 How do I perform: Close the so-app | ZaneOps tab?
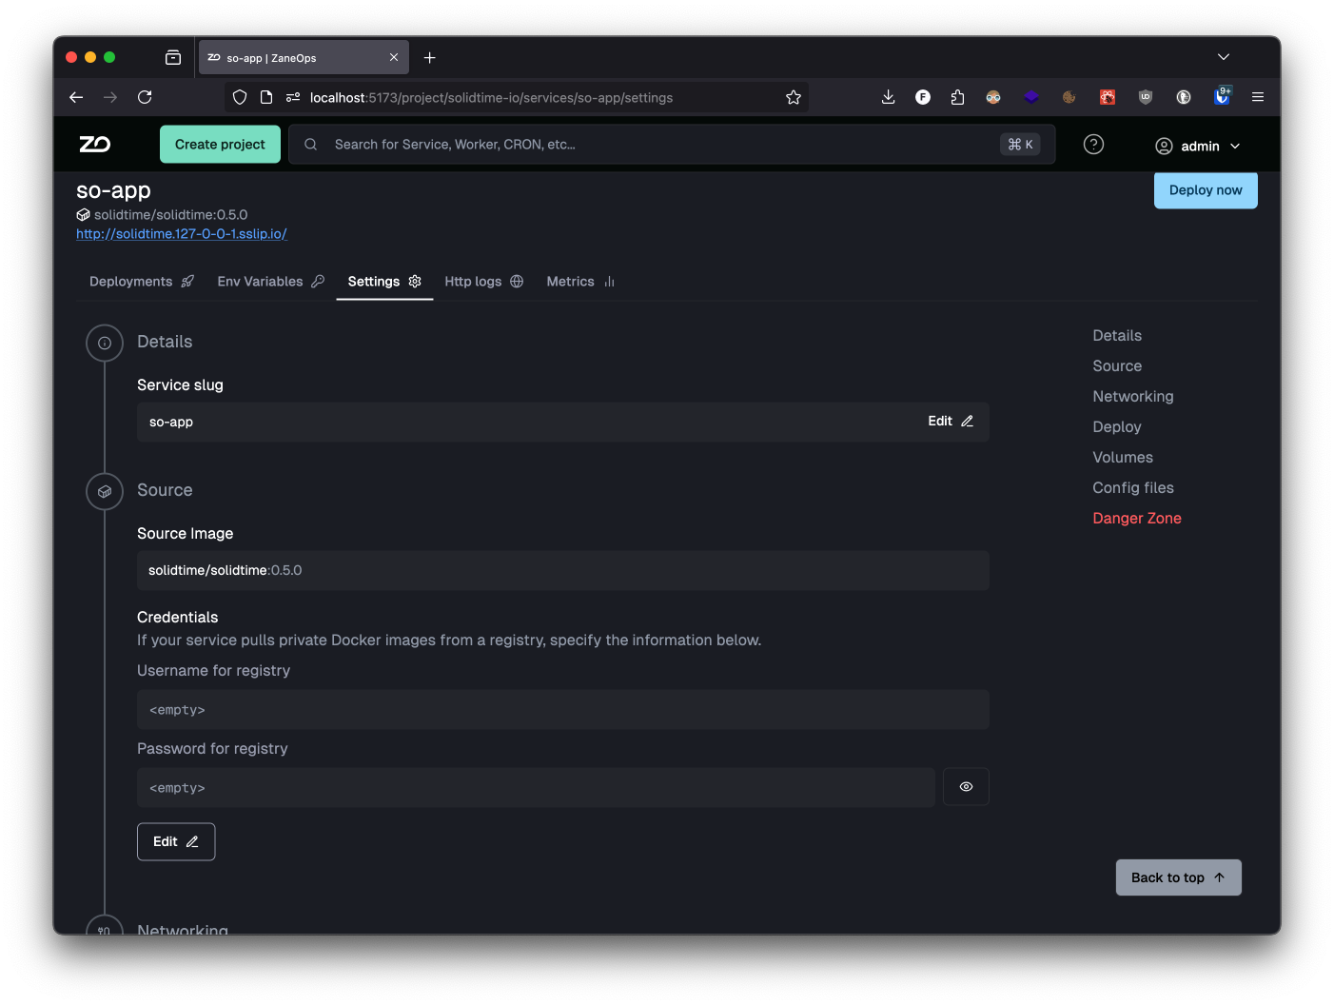pyautogui.click(x=394, y=58)
